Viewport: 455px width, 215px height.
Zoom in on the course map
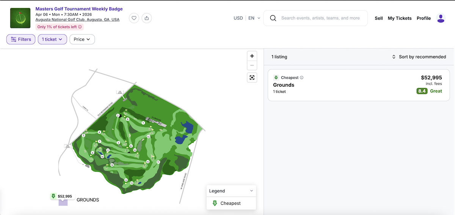(252, 56)
